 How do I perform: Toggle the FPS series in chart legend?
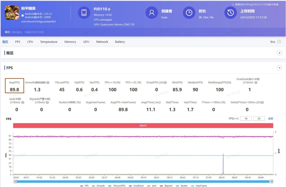click(x=84, y=186)
